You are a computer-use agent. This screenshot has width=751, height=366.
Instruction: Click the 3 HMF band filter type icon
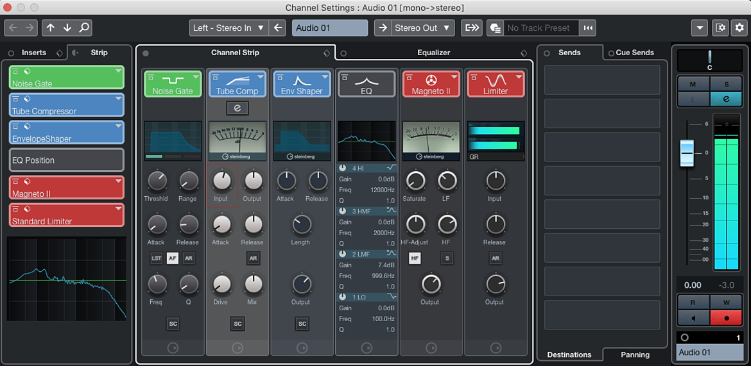pos(392,210)
